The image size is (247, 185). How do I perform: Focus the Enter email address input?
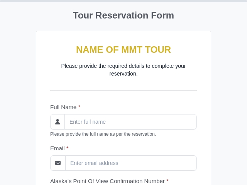(x=131, y=163)
